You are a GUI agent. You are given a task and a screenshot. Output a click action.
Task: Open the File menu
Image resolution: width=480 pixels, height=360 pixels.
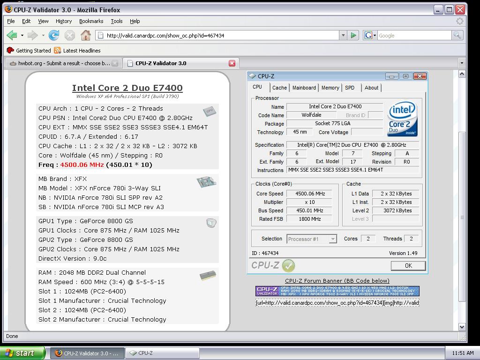[x=11, y=21]
